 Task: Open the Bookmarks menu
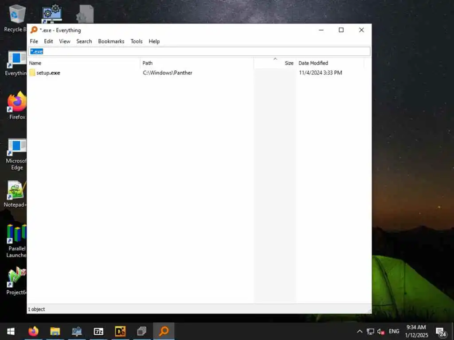pyautogui.click(x=111, y=41)
